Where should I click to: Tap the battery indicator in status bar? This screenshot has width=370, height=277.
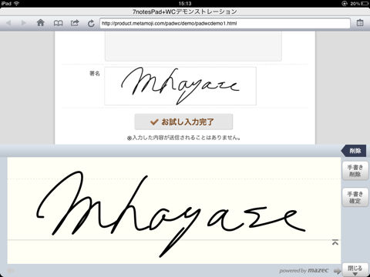[x=365, y=4]
